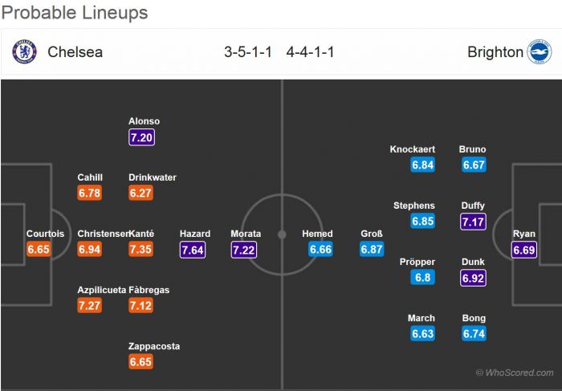The height and width of the screenshot is (391, 562).
Task: Select Ryan's 6.69 rating badge
Action: point(524,250)
